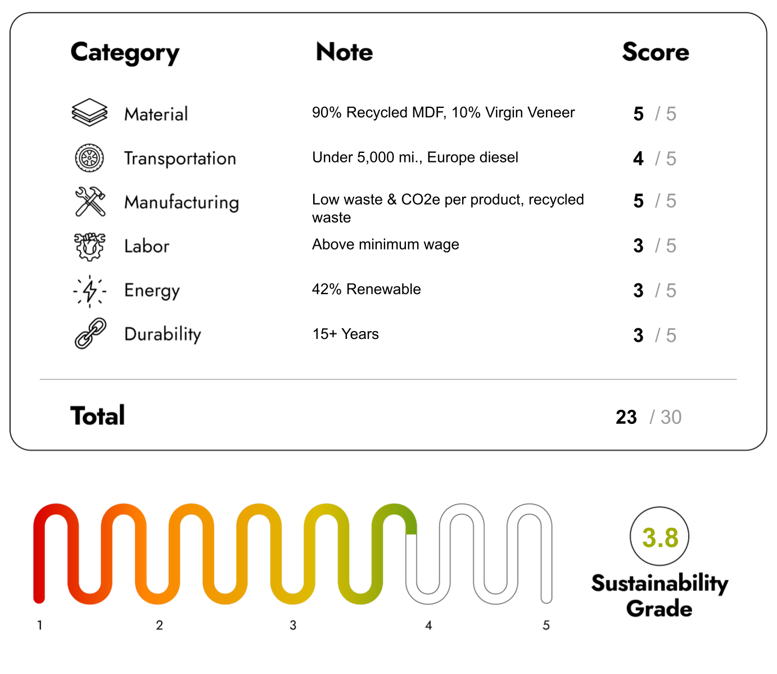Image resolution: width=777 pixels, height=674 pixels.
Task: Click the red start of the grade meter
Action: click(39, 590)
